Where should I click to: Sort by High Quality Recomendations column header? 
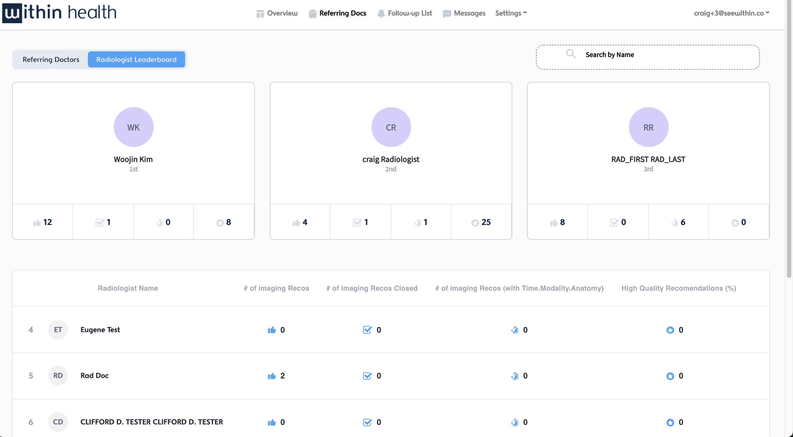tap(679, 288)
